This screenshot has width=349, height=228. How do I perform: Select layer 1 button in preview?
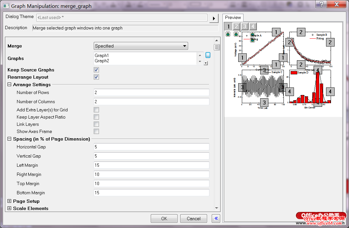coord(228,27)
